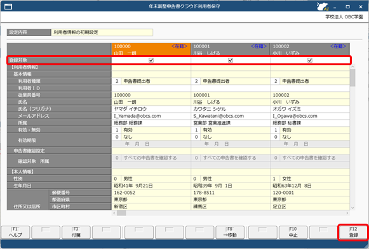This screenshot has width=369, height=249.
Task: Click 所属 cell 営業部 営業推進課
Action: tap(231, 123)
